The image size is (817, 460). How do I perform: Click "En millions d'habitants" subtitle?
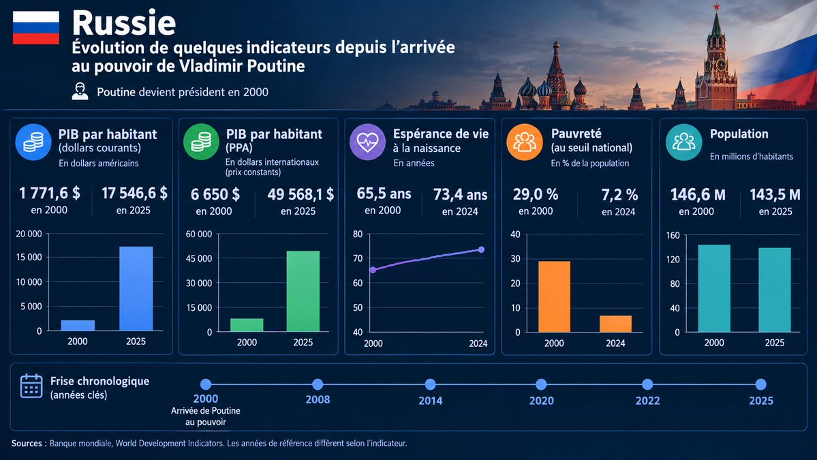click(752, 156)
